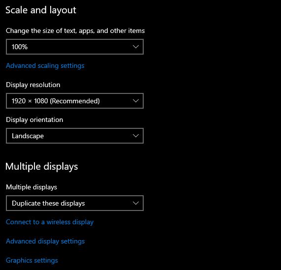Click the chevron arrow beside 100% scale
281x270 pixels.
(136, 47)
